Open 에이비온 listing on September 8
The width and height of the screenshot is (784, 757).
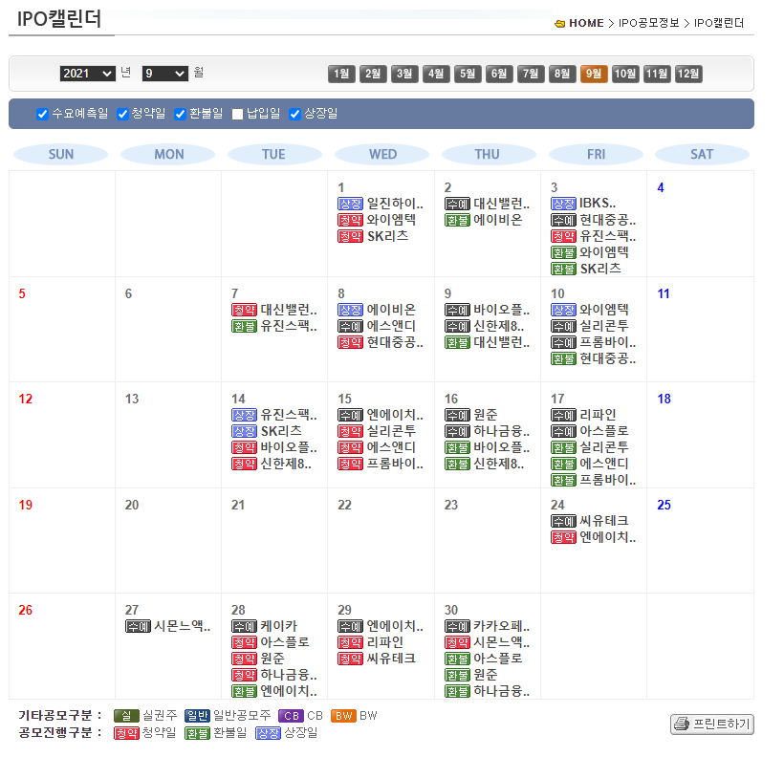391,310
